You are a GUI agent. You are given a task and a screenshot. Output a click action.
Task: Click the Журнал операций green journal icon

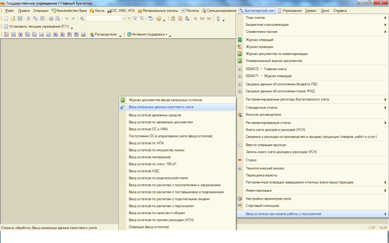(240, 40)
